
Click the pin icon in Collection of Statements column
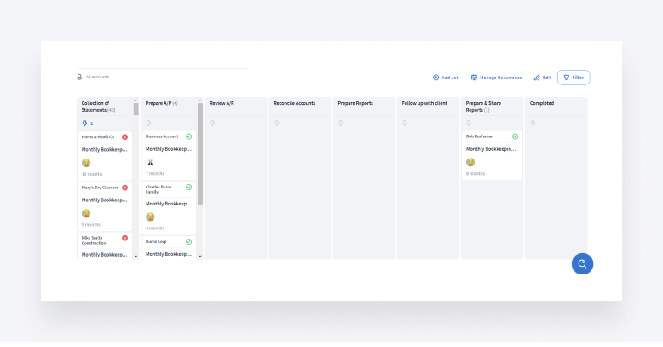[x=84, y=123]
